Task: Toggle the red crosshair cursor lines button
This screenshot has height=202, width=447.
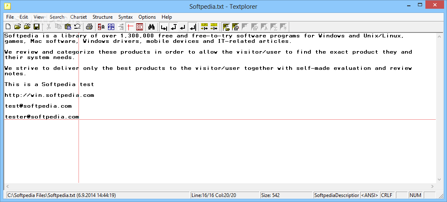Action: pyautogui.click(x=130, y=27)
